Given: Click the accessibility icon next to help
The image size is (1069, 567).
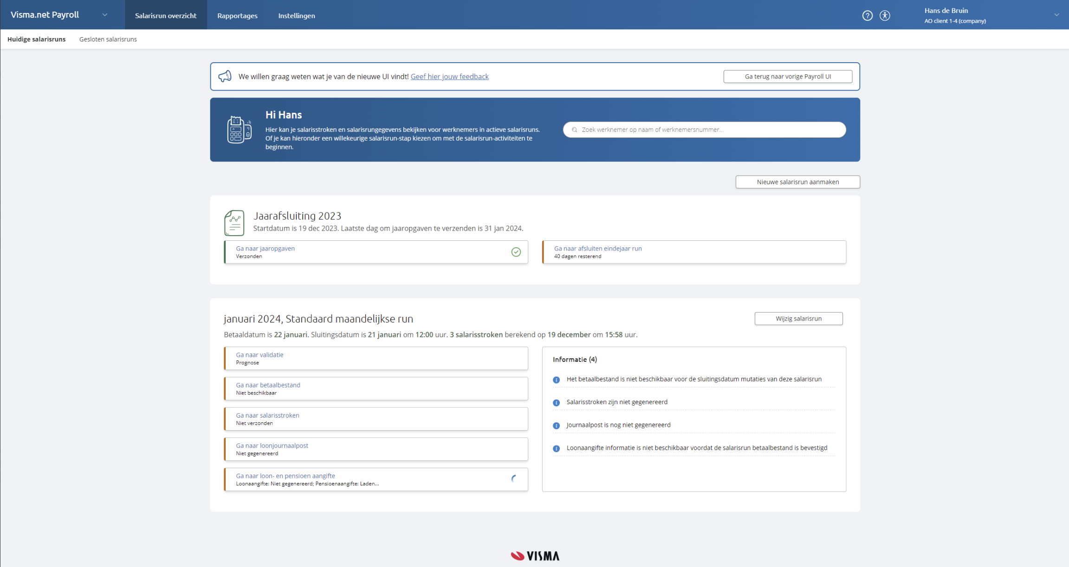Looking at the screenshot, I should point(886,15).
